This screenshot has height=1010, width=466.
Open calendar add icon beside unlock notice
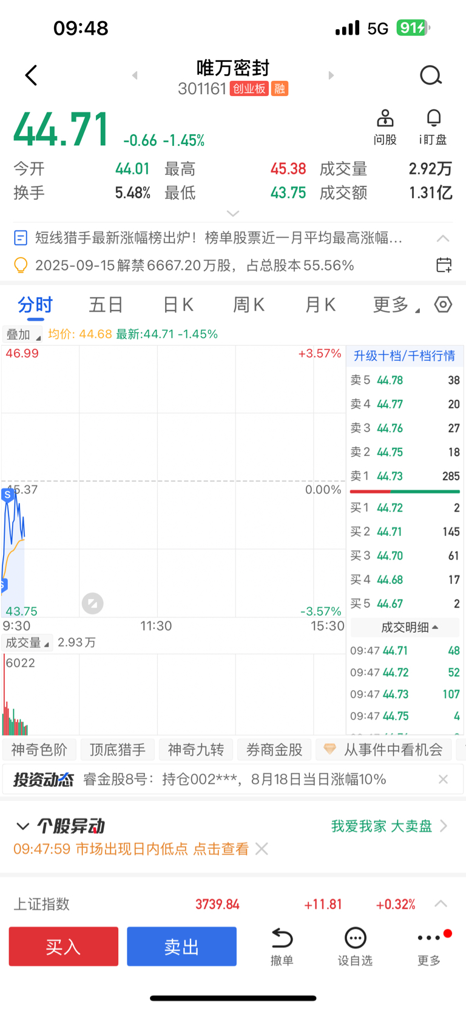click(x=444, y=265)
